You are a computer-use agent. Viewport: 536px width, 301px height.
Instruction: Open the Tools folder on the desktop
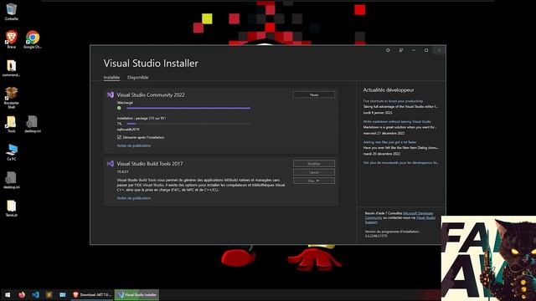pyautogui.click(x=11, y=125)
